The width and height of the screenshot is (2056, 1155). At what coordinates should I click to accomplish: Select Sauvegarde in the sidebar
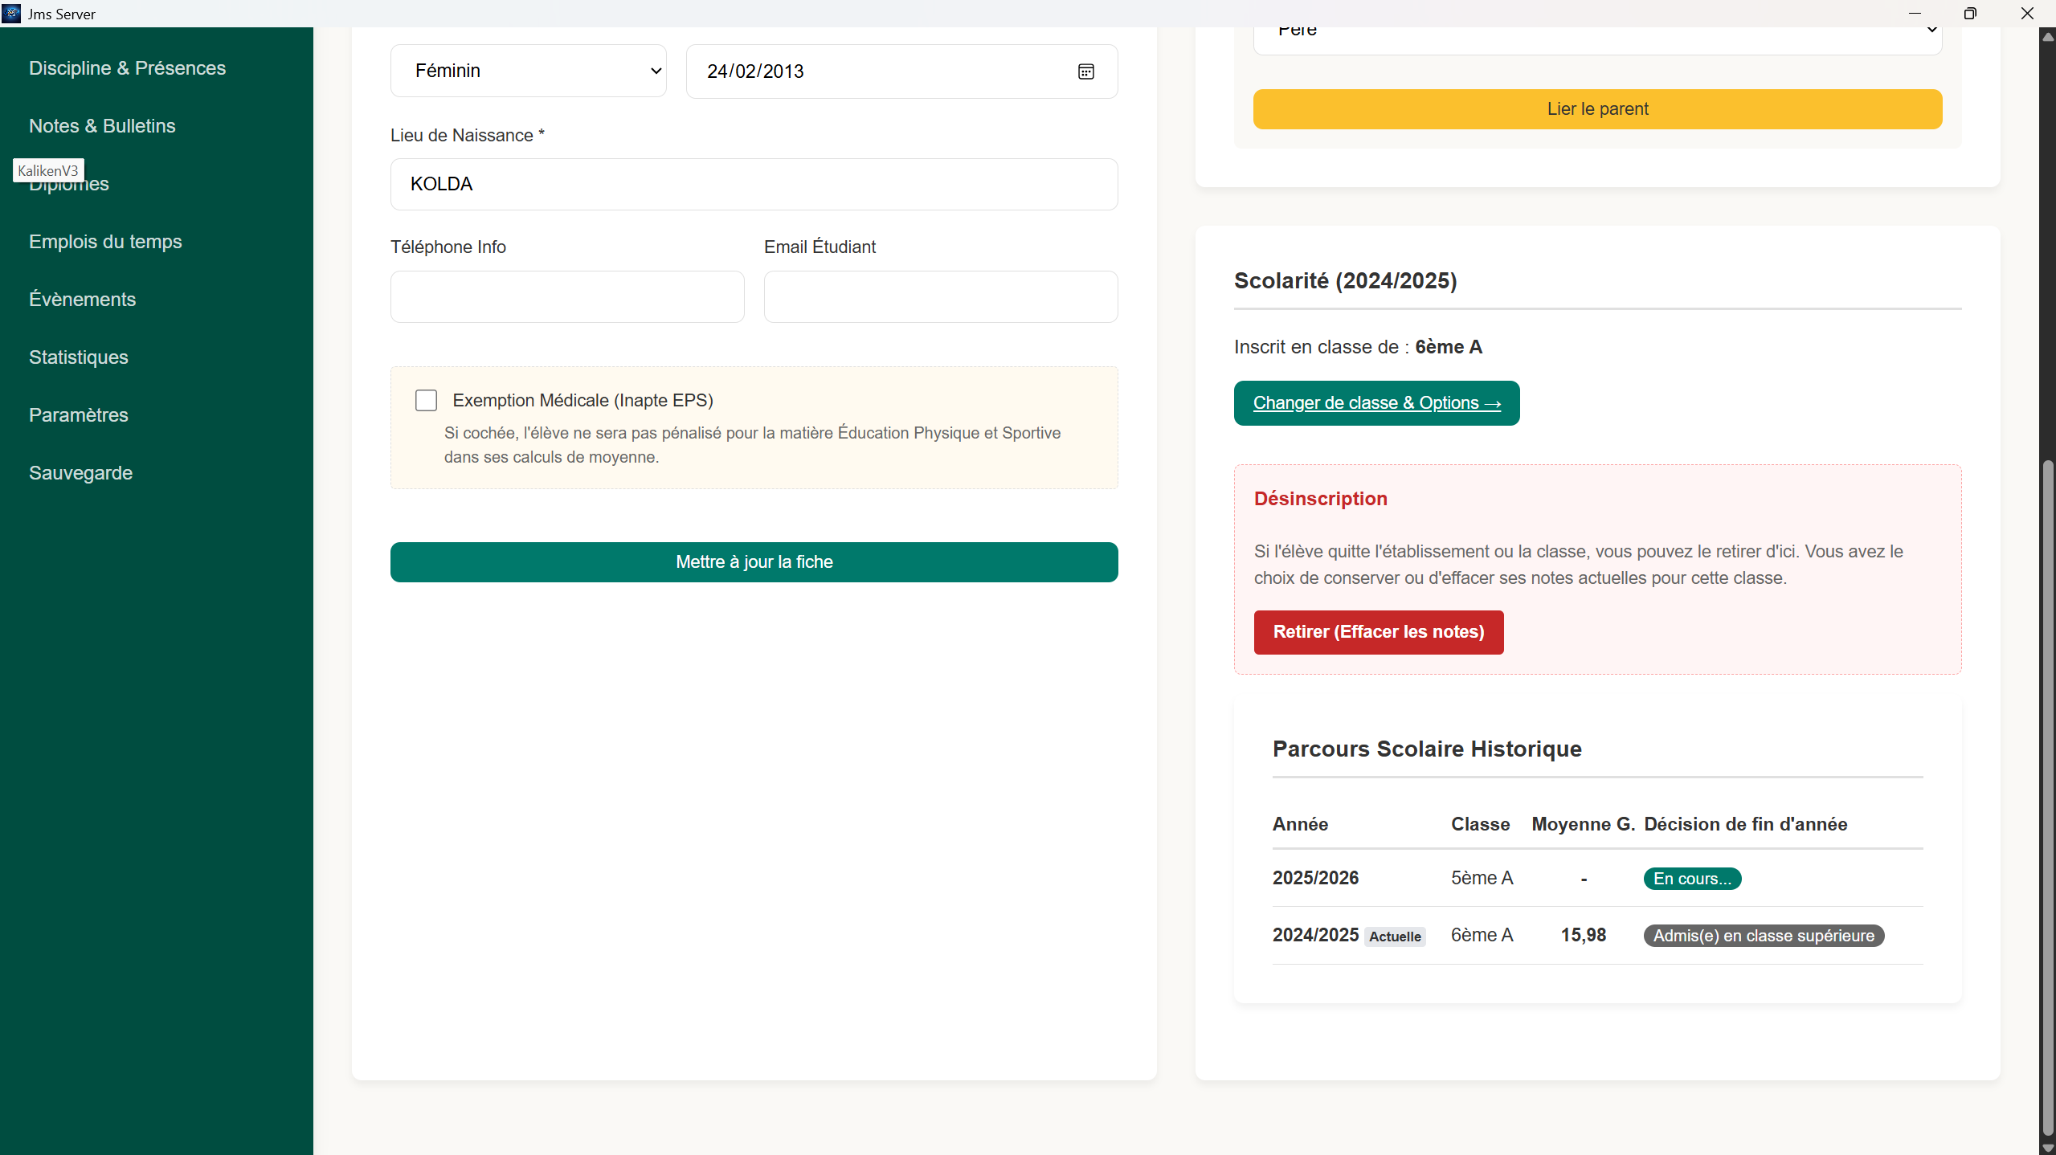[80, 473]
